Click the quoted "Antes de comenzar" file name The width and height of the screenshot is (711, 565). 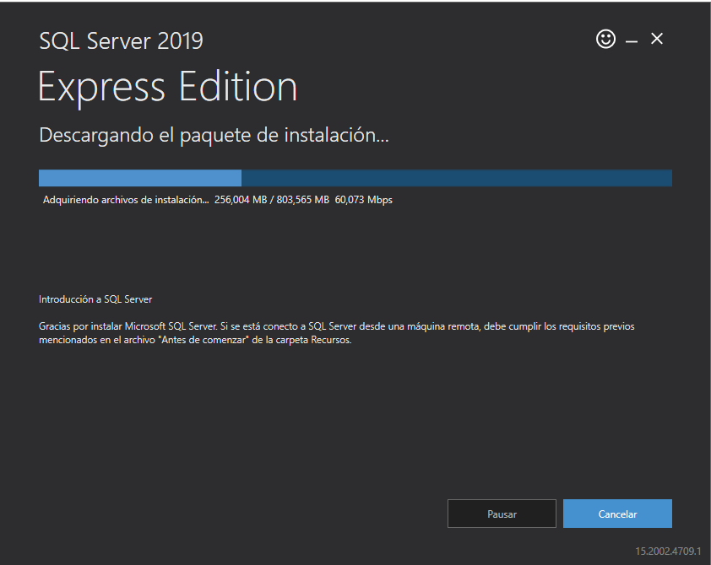coord(204,340)
